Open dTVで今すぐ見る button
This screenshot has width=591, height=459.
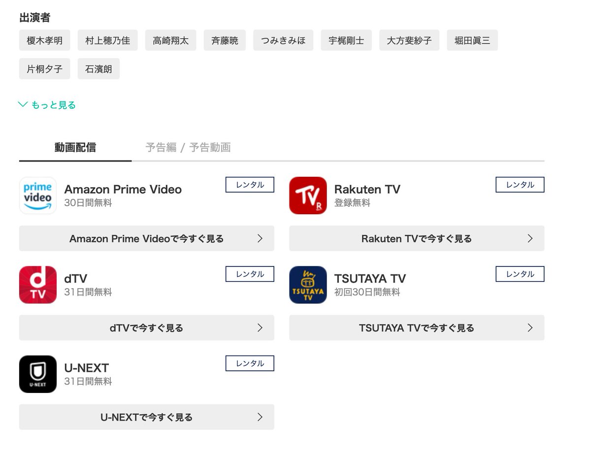[x=147, y=328]
